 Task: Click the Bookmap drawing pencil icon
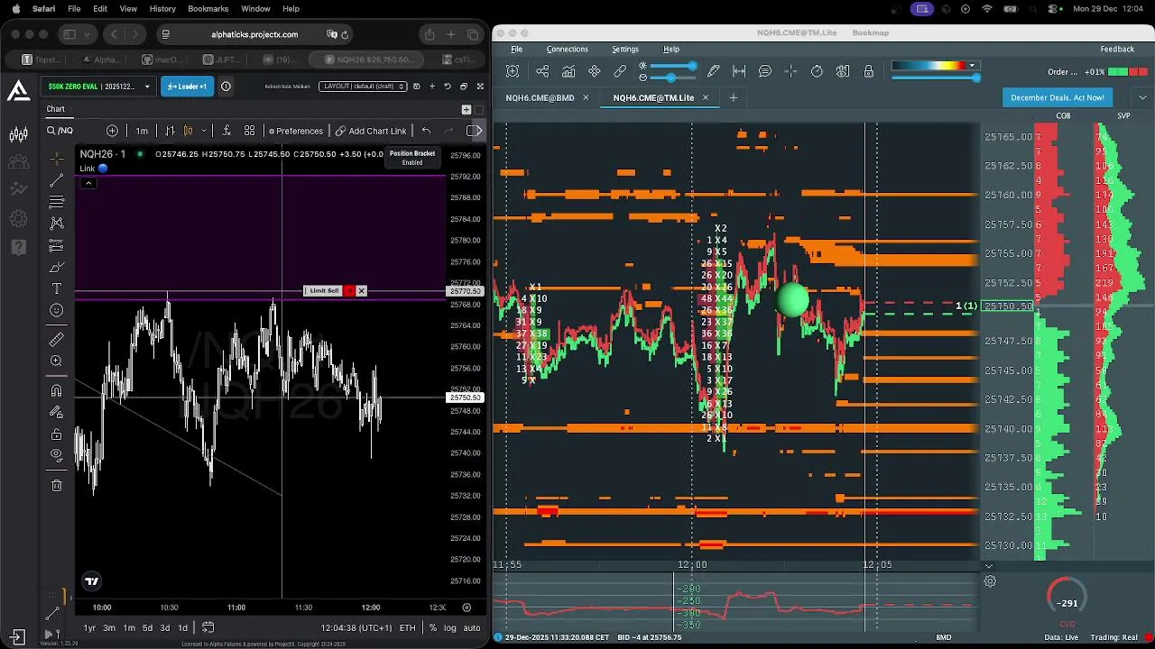click(x=714, y=71)
